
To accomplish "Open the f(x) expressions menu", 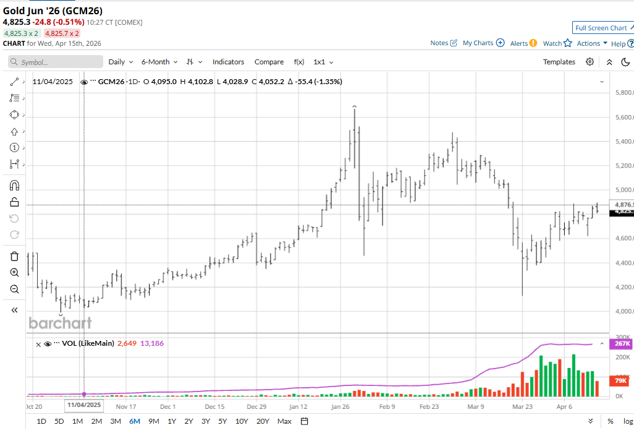I will (299, 62).
